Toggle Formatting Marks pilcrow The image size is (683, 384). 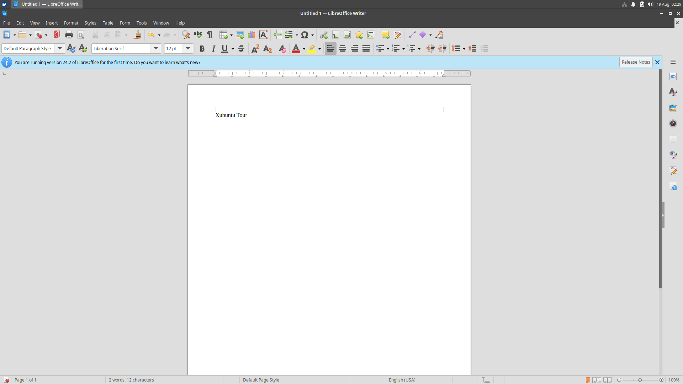tap(210, 34)
